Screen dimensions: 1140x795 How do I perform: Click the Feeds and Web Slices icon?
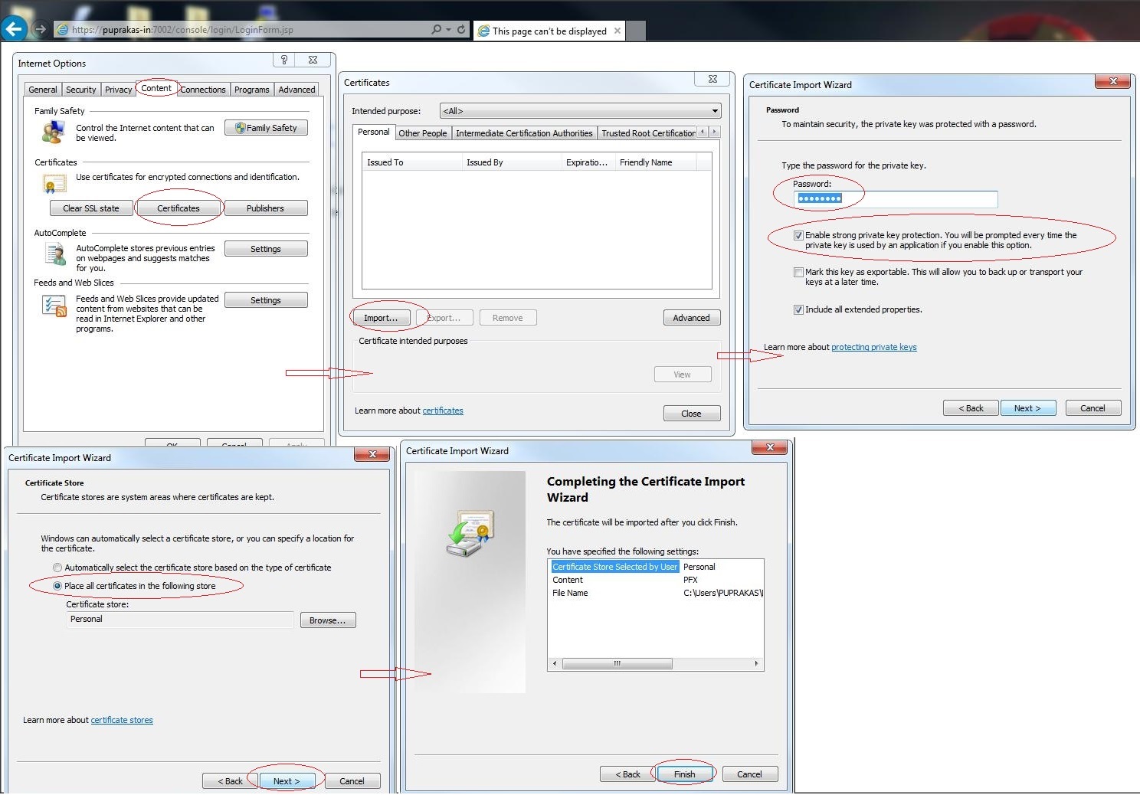click(55, 306)
